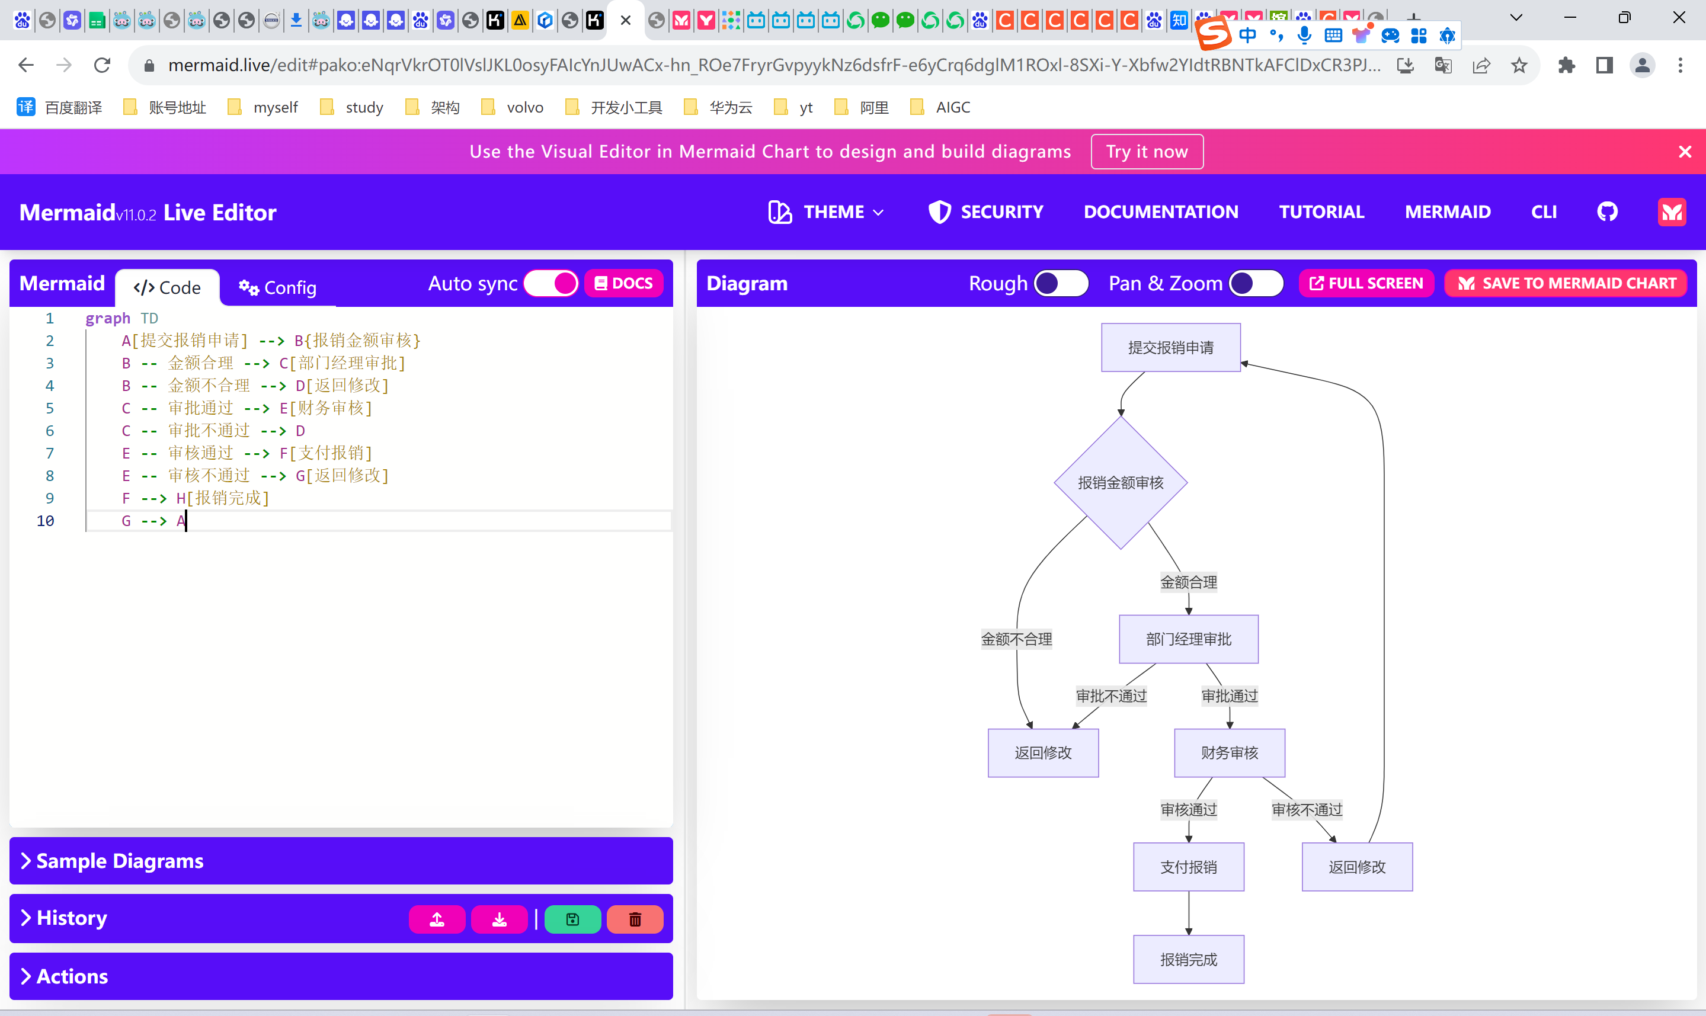Open a new browser tab with plus

pos(1413,17)
